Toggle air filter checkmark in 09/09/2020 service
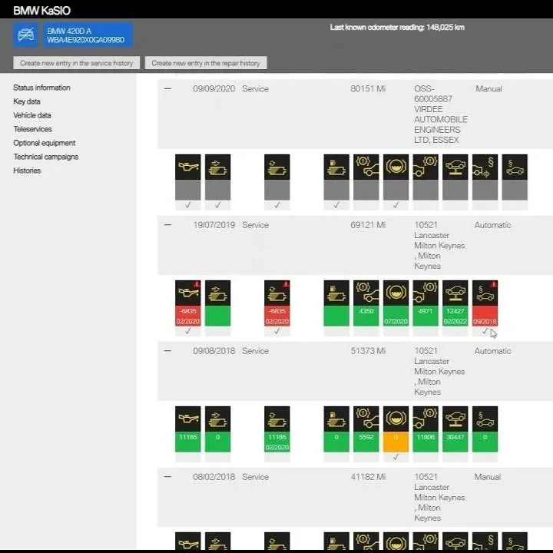Viewport: 553px width, 553px height. (217, 205)
